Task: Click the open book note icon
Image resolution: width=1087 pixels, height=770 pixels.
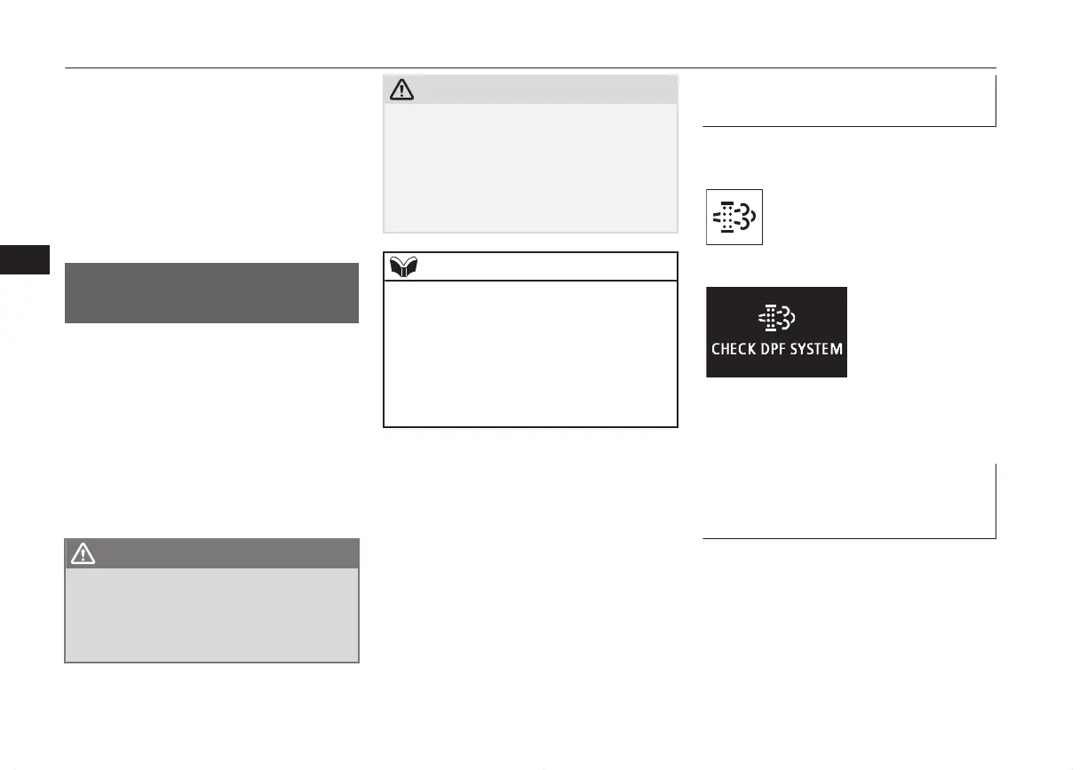Action: click(403, 266)
